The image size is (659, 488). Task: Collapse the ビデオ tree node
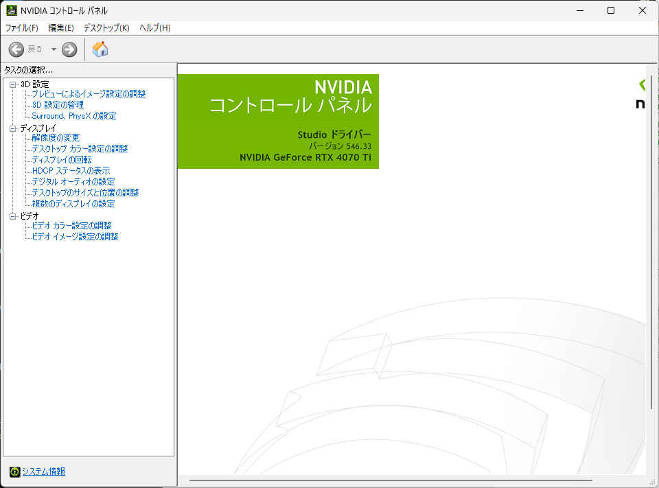[x=12, y=216]
